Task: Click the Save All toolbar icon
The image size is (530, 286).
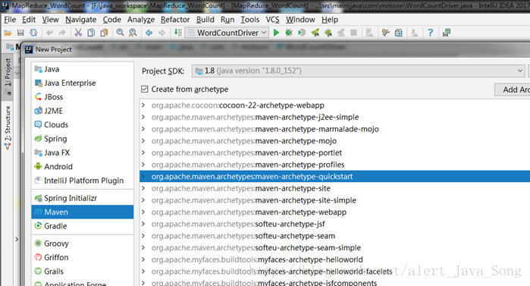Action: [x=20, y=33]
